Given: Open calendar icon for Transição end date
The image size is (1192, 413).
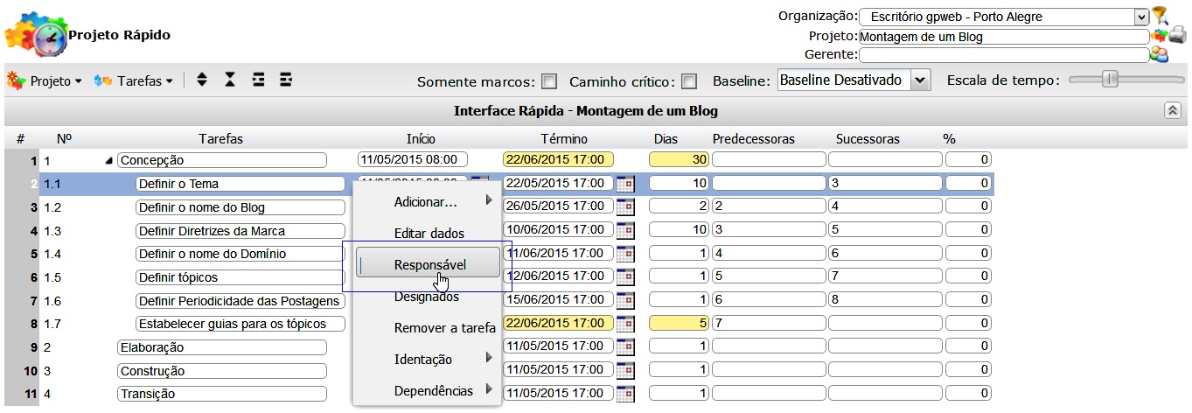Looking at the screenshot, I should coord(624,394).
